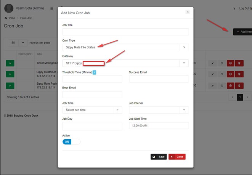Open the Job Time select run time dropdown
This screenshot has width=252, height=175.
92,110
